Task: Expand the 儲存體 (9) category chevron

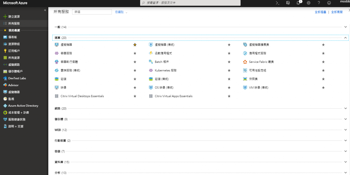Action: [346, 119]
